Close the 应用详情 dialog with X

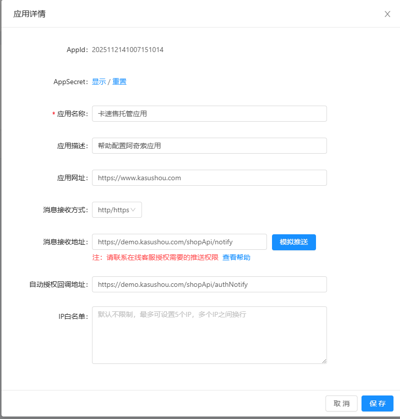click(x=387, y=14)
